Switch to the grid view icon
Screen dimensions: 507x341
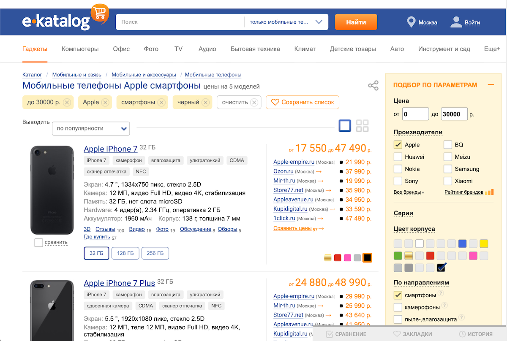[x=362, y=126]
